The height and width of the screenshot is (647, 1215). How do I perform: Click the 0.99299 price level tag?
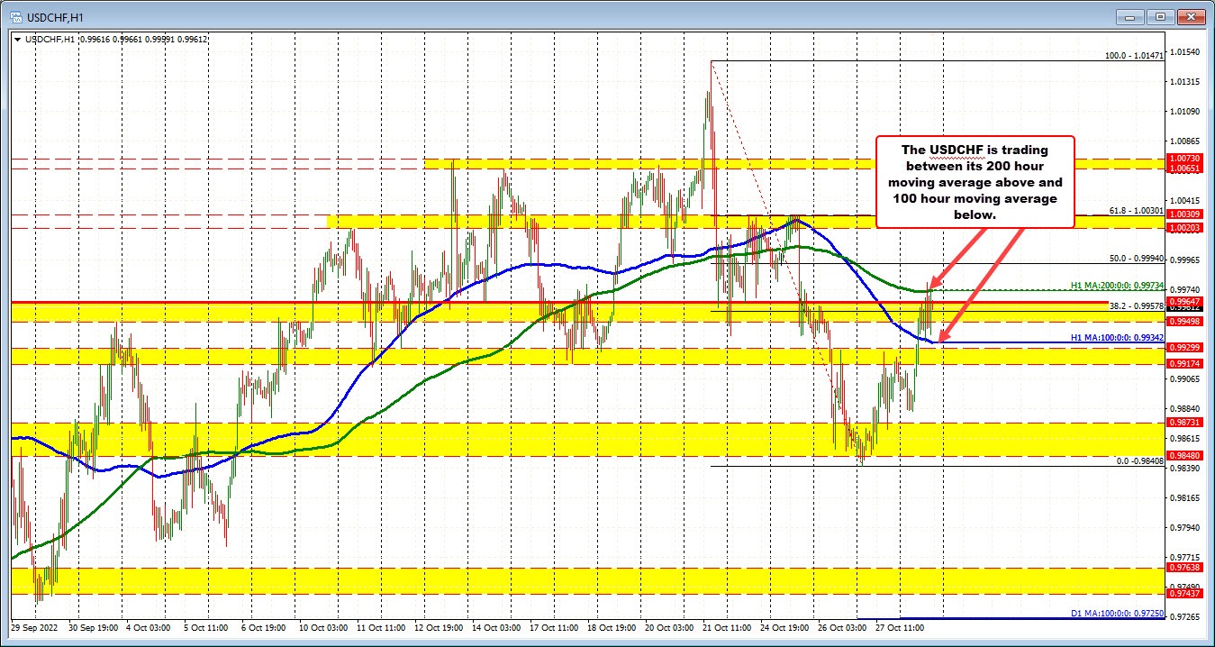click(1186, 347)
